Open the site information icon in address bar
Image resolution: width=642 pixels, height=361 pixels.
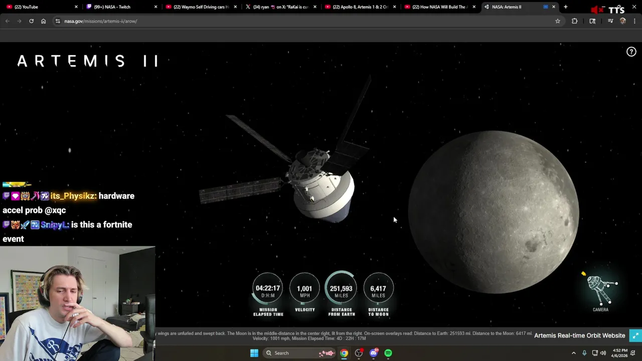58,21
